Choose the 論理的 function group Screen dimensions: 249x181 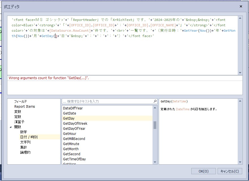(25, 152)
